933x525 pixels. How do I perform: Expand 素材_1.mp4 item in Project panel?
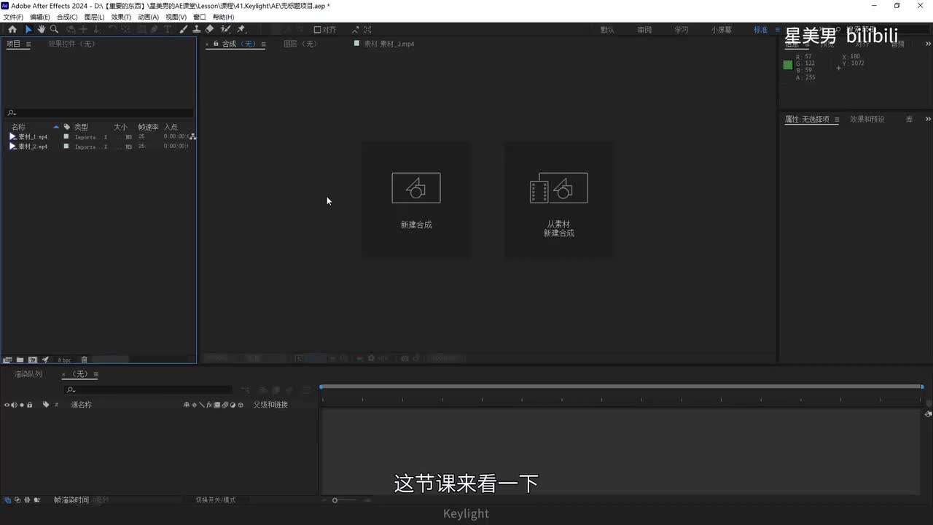(x=12, y=136)
